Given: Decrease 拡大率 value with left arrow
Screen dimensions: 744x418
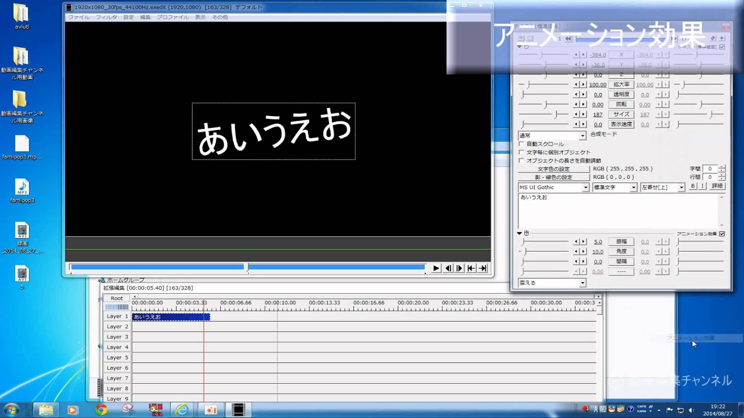Looking at the screenshot, I should pyautogui.click(x=577, y=85).
